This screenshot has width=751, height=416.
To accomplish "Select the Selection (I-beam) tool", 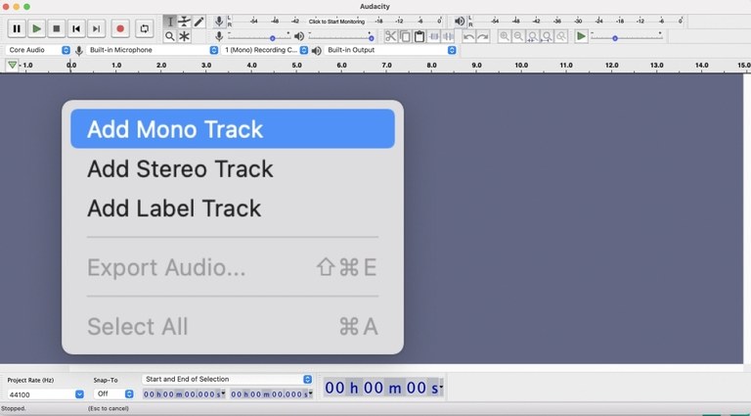I will (170, 22).
